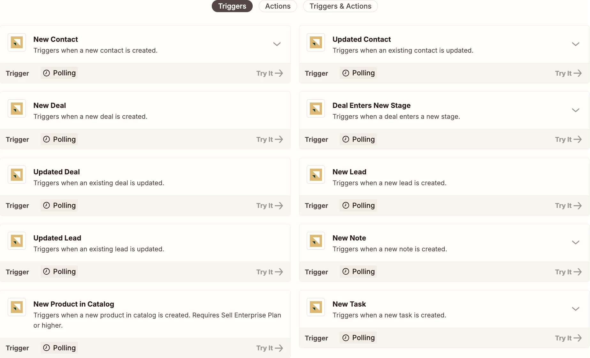Expand the Updated Contact trigger chevron
The width and height of the screenshot is (590, 358).
tap(576, 44)
